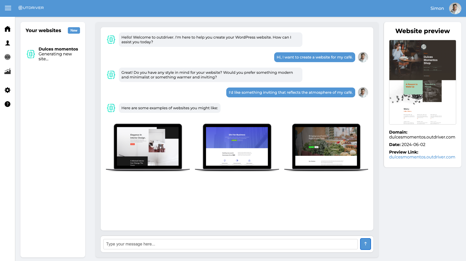Viewport: 466px width, 261px height.
Task: Choose the Divi for Business example
Action: pyautogui.click(x=237, y=147)
